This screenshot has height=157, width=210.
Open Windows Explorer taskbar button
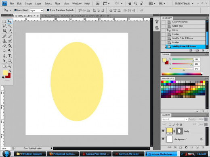click(x=30, y=154)
